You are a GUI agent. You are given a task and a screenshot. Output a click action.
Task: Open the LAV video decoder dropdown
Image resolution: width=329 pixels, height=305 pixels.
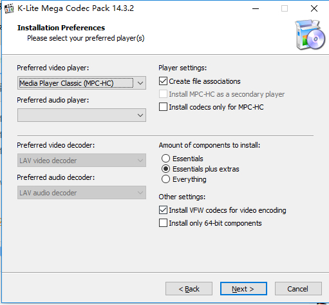pyautogui.click(x=82, y=161)
